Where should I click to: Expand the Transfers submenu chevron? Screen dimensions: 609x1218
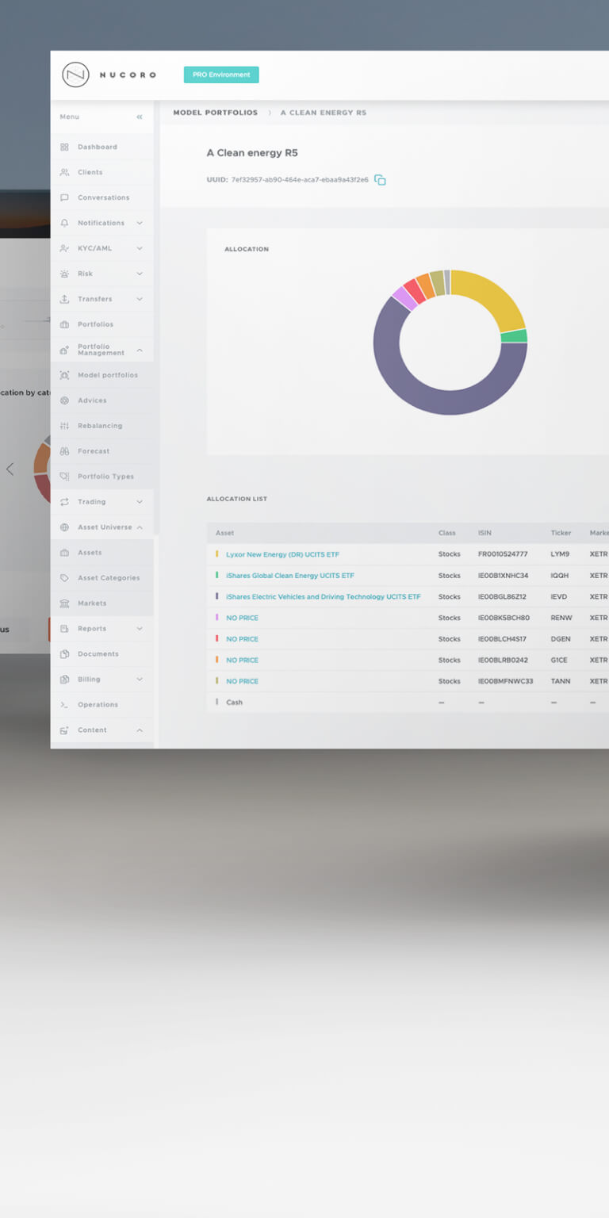pos(140,300)
